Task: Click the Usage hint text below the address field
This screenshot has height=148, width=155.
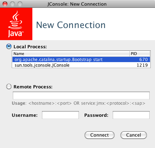Action: [79, 103]
